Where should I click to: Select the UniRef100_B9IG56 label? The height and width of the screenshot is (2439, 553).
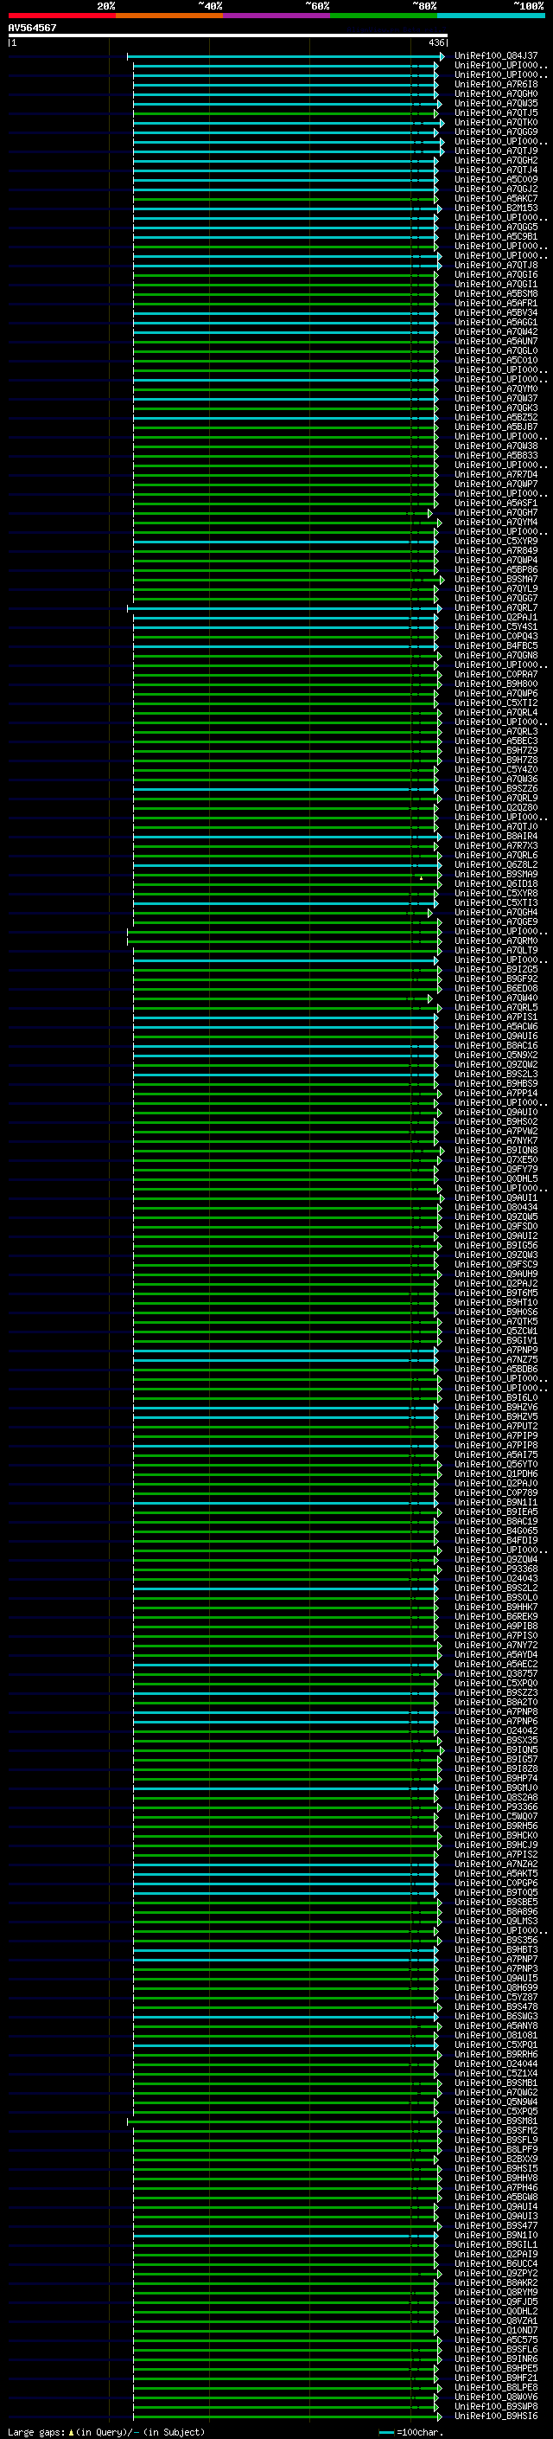[496, 1246]
